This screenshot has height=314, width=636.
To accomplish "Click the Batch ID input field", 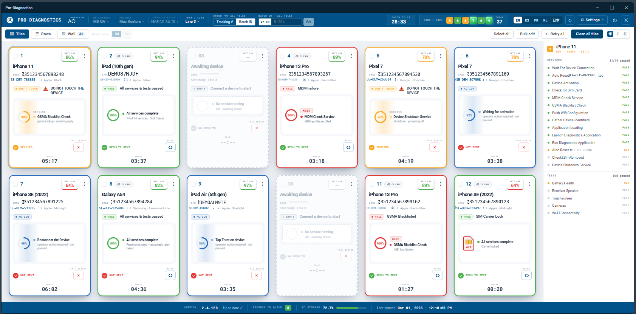I will 287,22.
